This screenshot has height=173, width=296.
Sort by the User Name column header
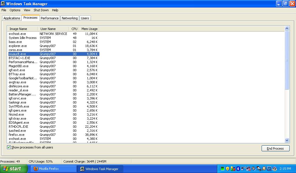pyautogui.click(x=53, y=29)
